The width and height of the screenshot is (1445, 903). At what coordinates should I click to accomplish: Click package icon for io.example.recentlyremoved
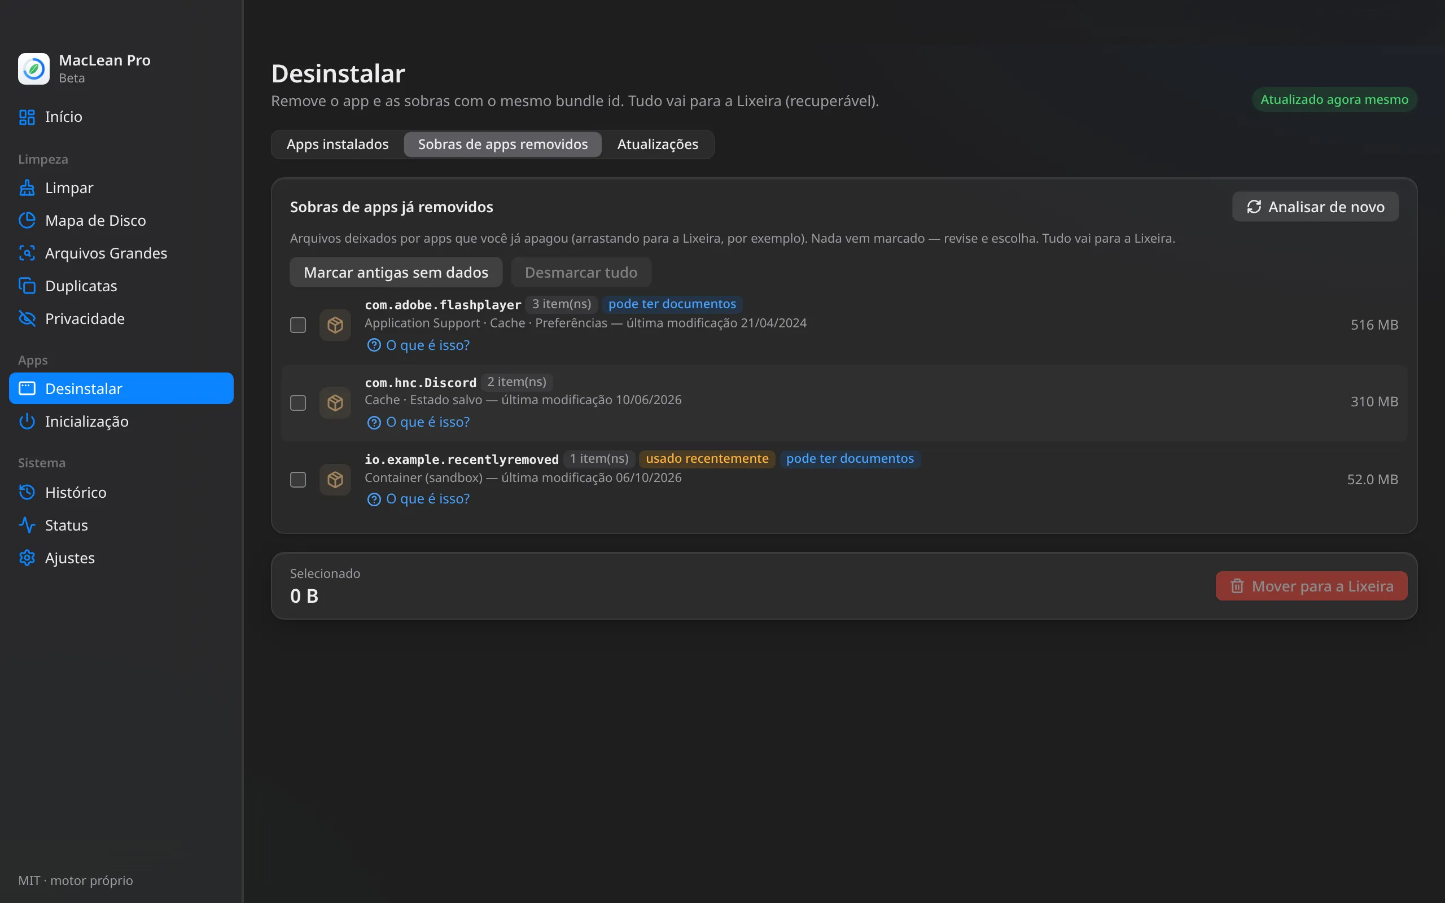tap(335, 480)
